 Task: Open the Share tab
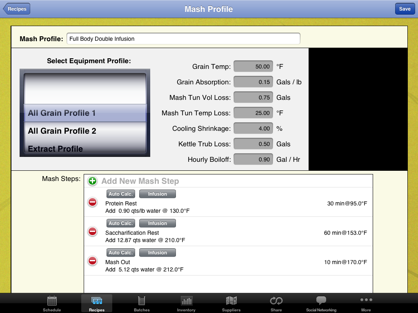coord(276,303)
